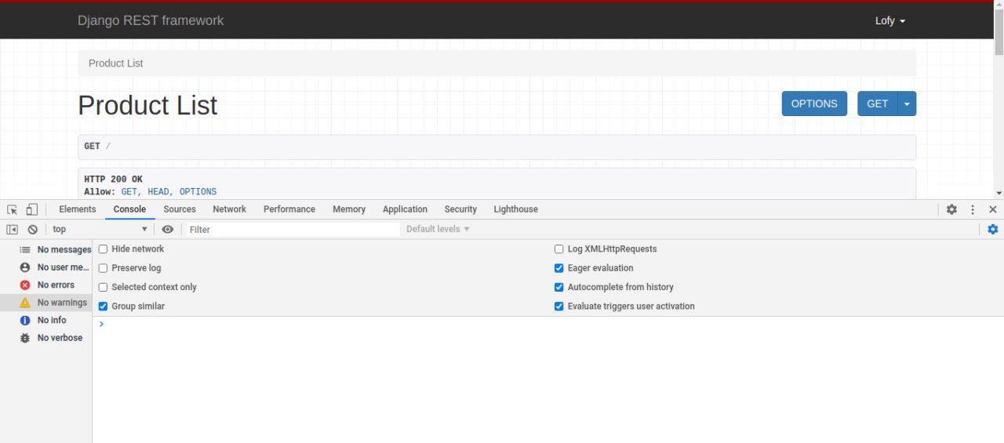Switch to the Elements tab
The image size is (1004, 443).
coord(78,209)
